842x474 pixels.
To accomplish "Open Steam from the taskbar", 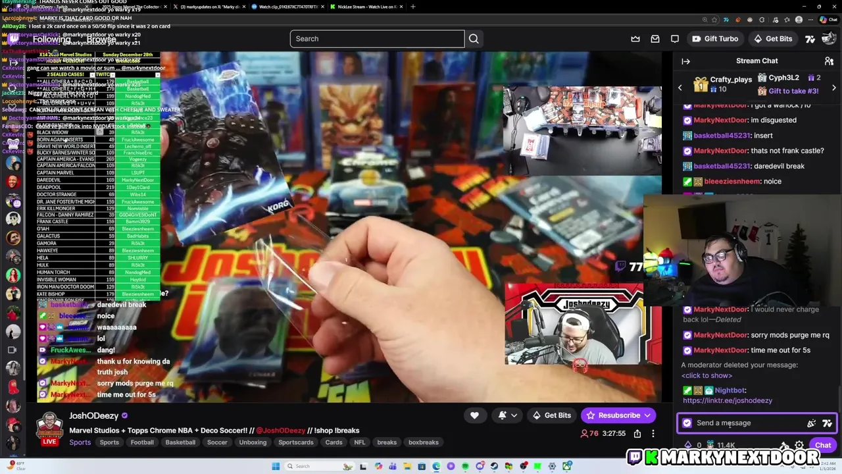I will click(x=495, y=466).
